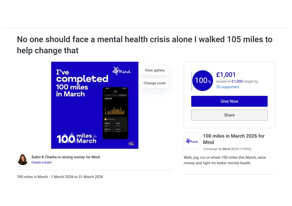Click the event date range text
292x206 pixels.
tap(60, 177)
